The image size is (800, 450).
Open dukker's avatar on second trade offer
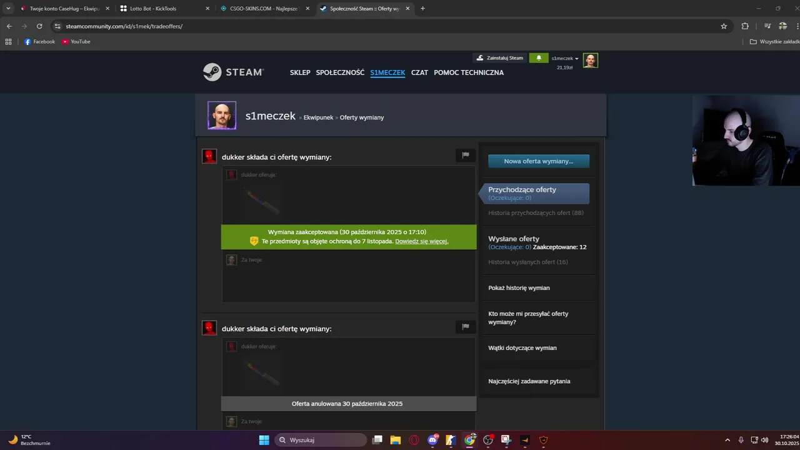209,327
